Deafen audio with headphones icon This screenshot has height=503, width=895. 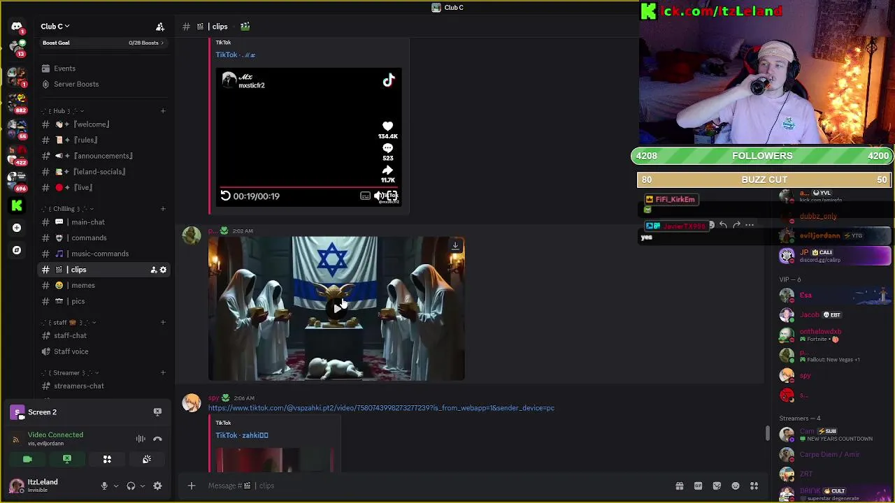tap(131, 486)
